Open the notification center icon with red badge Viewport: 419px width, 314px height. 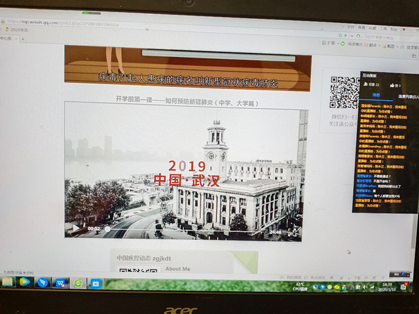point(403,287)
